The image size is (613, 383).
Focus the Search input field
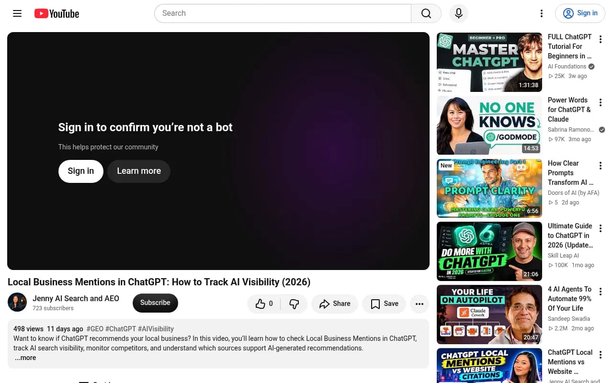click(283, 13)
